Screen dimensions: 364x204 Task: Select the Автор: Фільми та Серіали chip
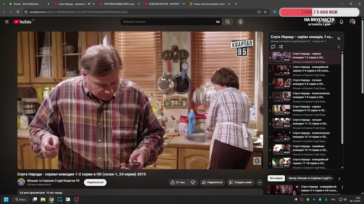[x=311, y=178]
